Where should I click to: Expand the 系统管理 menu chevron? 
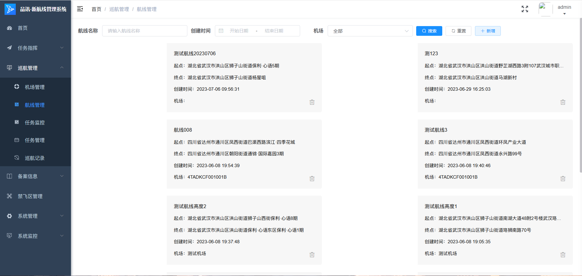coord(62,216)
